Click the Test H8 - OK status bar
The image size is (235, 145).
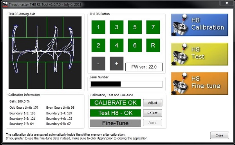[x=116, y=113]
